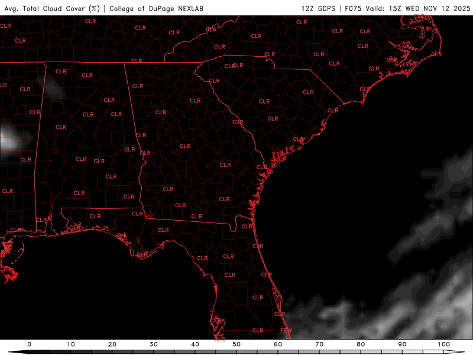
Task: Click the '10' color bar label
Action: 71,344
